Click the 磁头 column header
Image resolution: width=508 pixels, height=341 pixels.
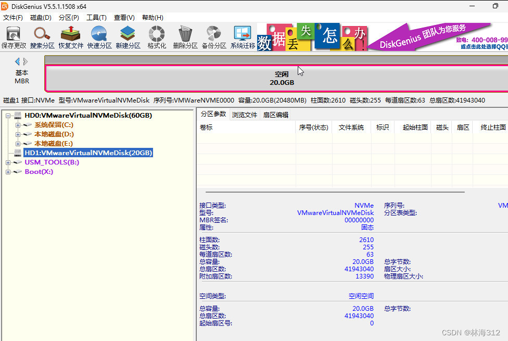point(442,128)
